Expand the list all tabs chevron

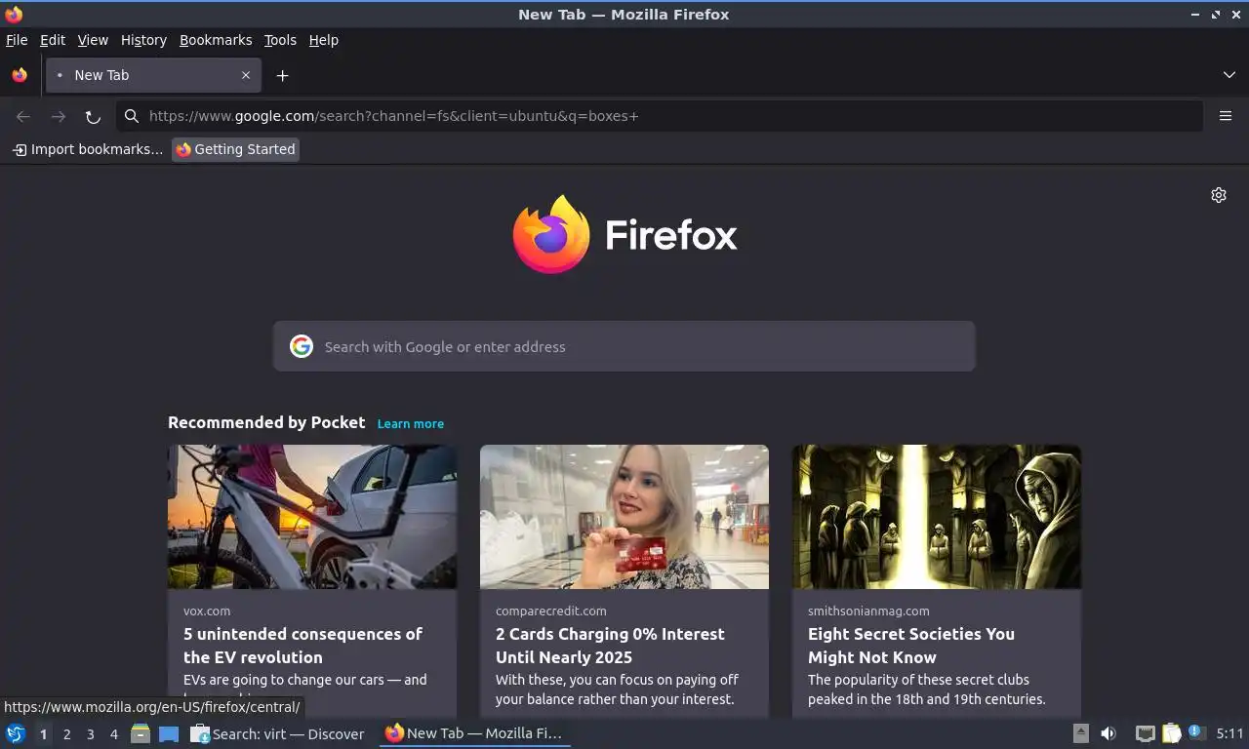pyautogui.click(x=1229, y=75)
